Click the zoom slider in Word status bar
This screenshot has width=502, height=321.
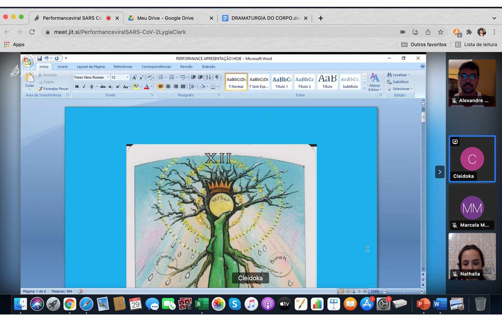(404, 291)
